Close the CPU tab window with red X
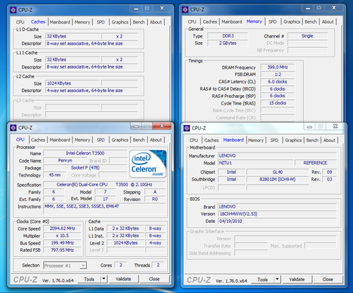The width and height of the screenshot is (353, 293). (x=162, y=126)
